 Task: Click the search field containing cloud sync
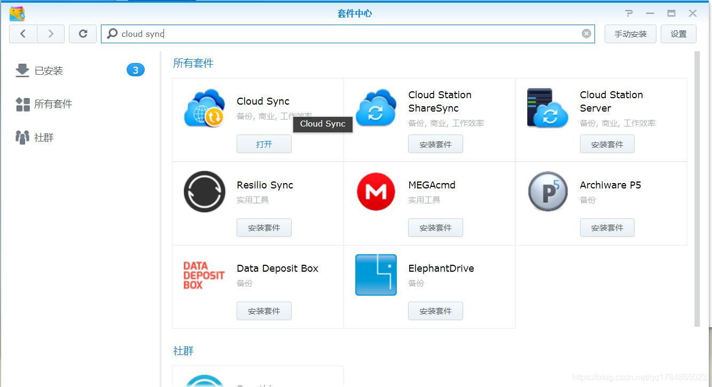[x=348, y=34]
